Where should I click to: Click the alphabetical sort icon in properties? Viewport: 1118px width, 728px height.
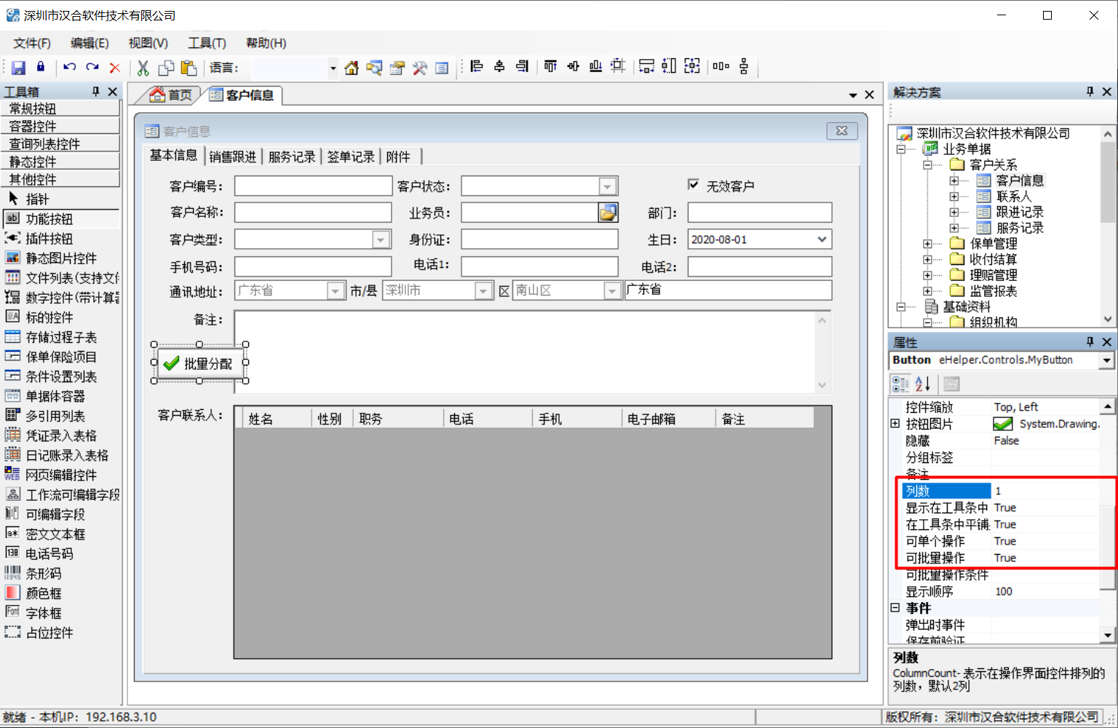tap(923, 384)
